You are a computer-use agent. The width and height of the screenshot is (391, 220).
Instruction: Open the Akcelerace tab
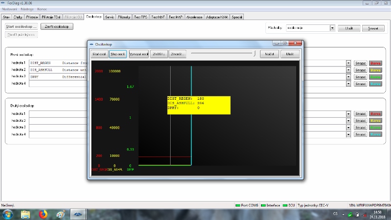pyautogui.click(x=195, y=17)
